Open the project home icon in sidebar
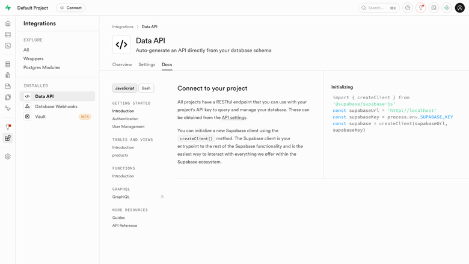Viewport: 469px width, 264px height. coord(8,23)
